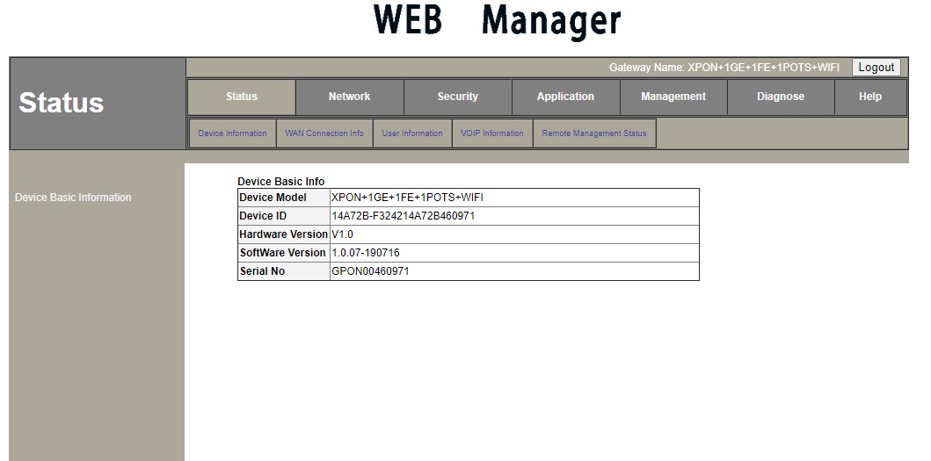931x461 pixels.
Task: Open the Diagnose tab
Action: (x=781, y=97)
